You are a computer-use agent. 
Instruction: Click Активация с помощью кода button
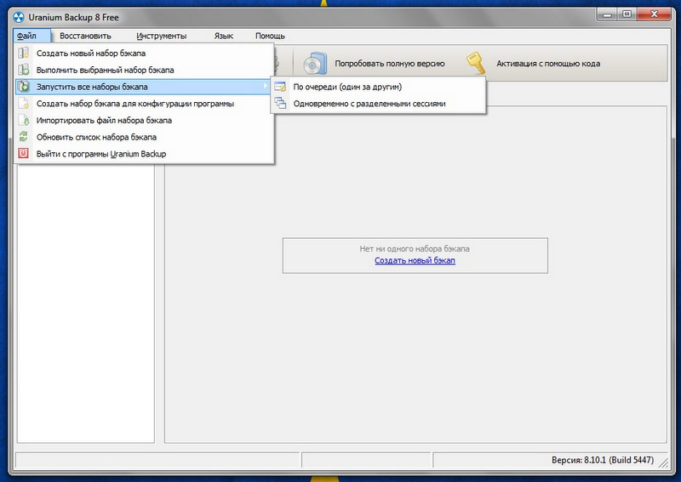534,64
